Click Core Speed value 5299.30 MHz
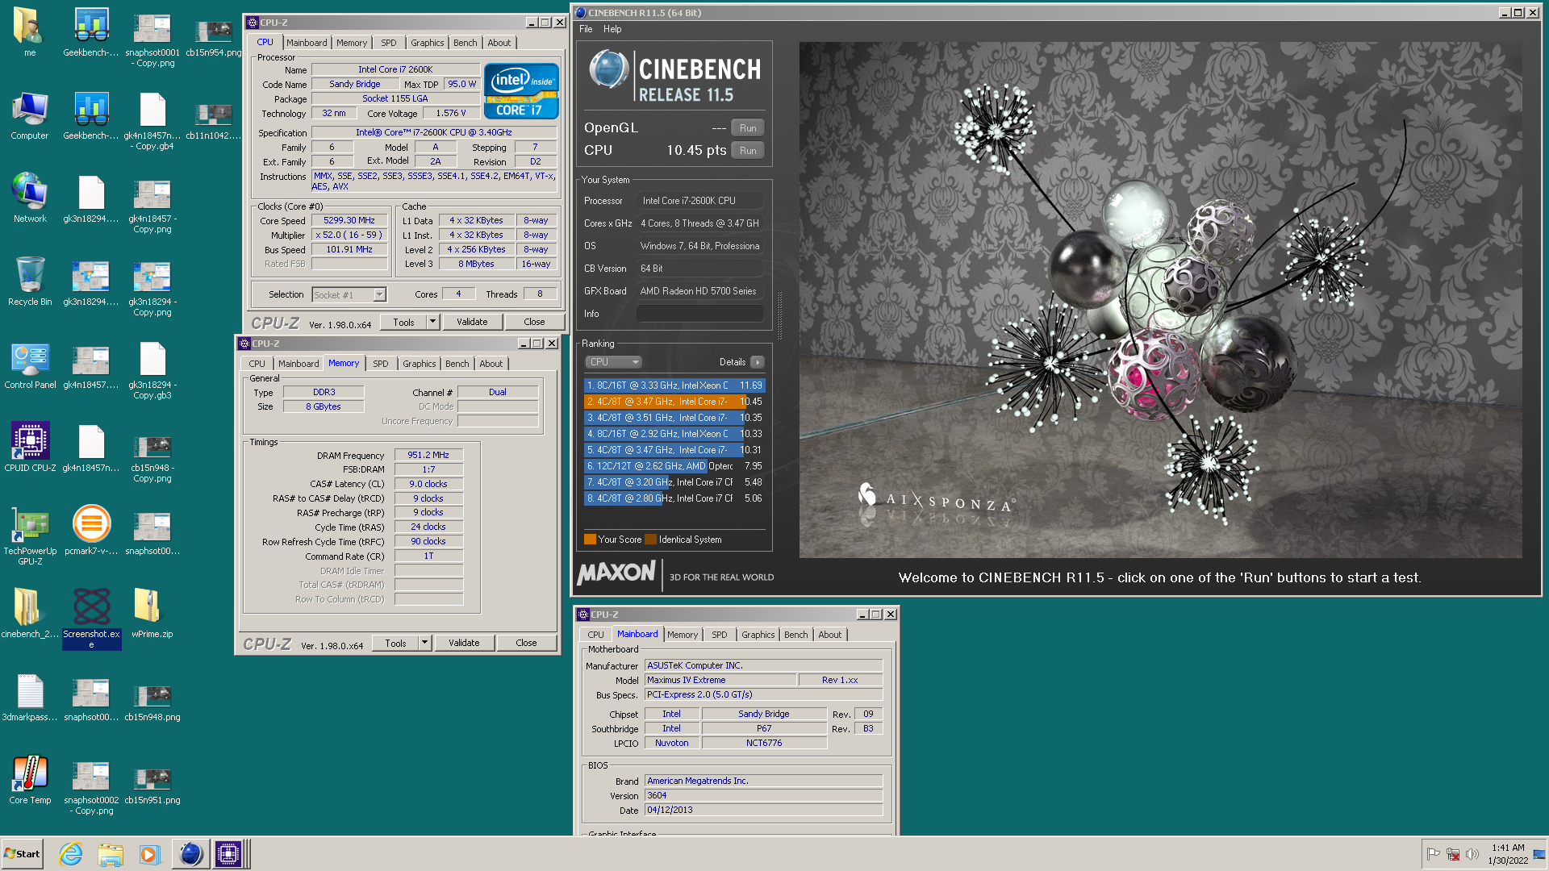The image size is (1549, 871). click(x=349, y=220)
